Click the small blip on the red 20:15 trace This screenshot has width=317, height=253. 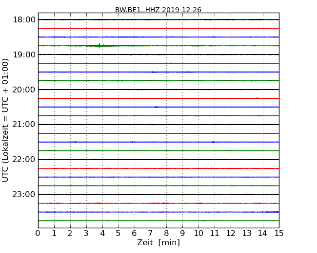(257, 98)
